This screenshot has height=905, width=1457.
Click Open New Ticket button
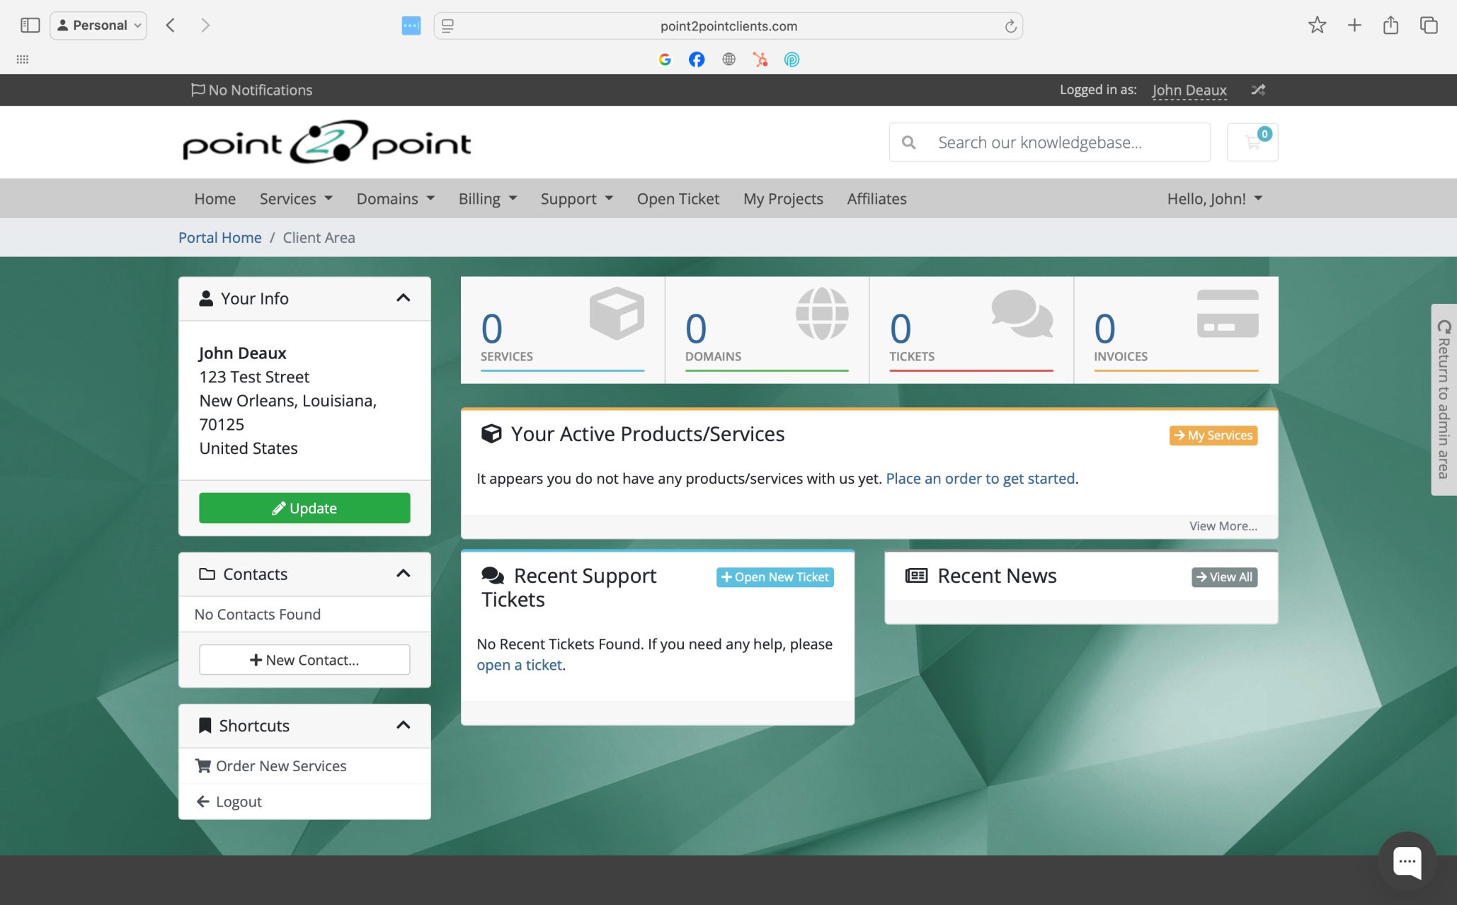tap(775, 577)
